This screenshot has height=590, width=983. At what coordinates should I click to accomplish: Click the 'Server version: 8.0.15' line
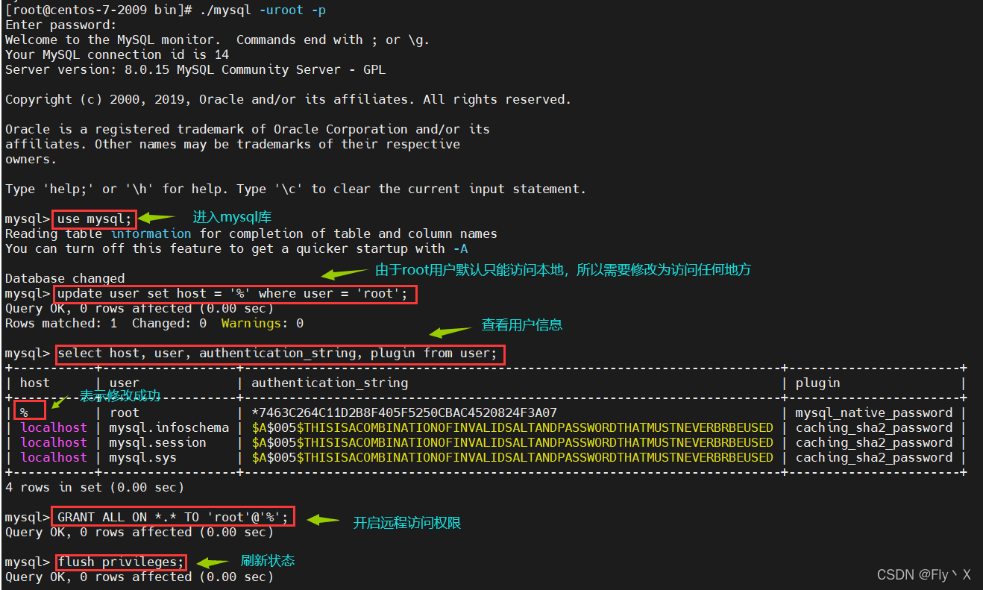(195, 69)
